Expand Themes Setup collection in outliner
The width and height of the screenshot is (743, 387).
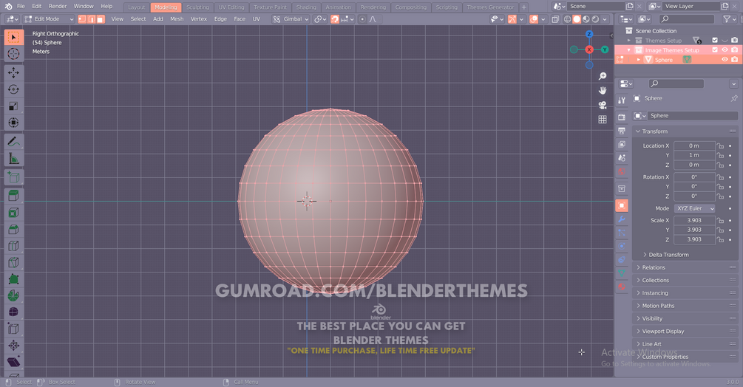pos(629,40)
